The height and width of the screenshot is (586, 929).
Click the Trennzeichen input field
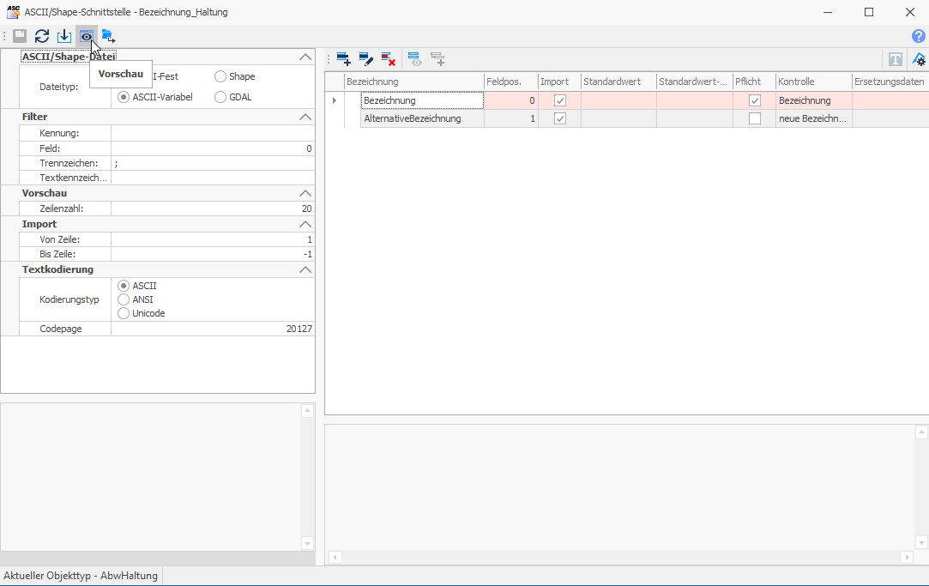click(x=212, y=163)
